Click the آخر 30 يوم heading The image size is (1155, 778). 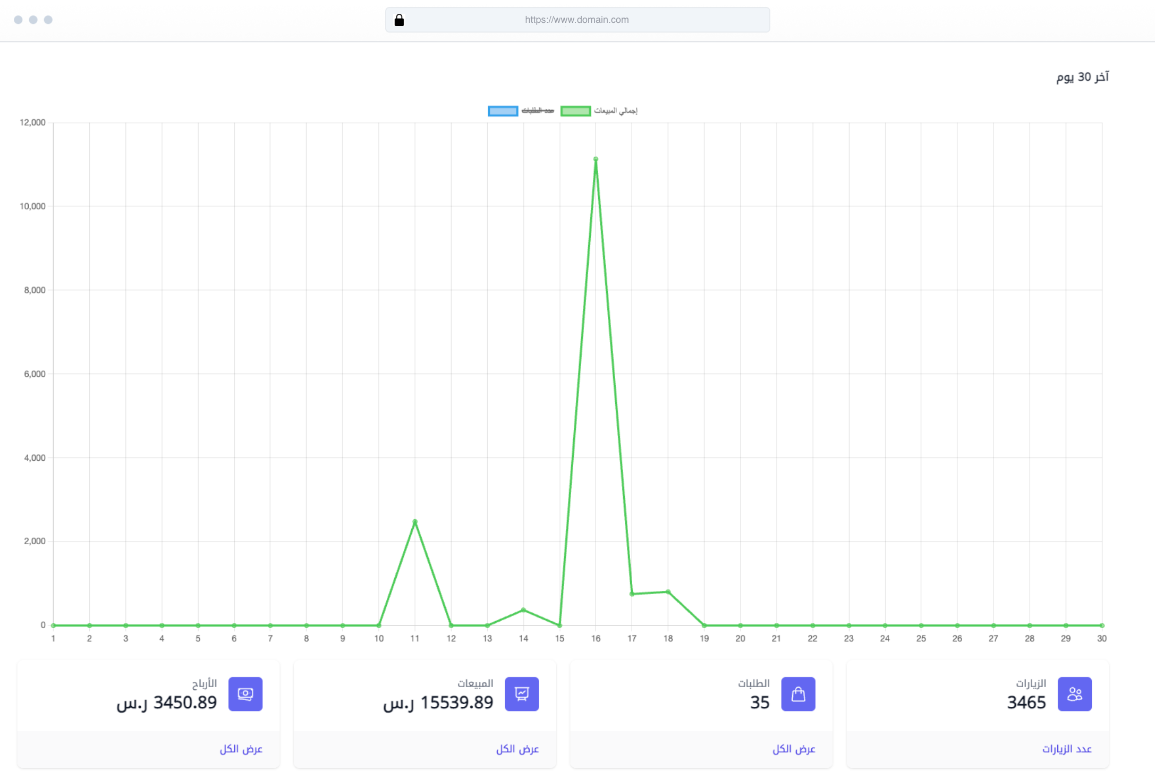pyautogui.click(x=1082, y=77)
